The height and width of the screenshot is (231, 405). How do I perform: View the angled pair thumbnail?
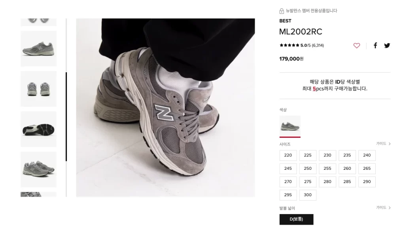pyautogui.click(x=38, y=169)
